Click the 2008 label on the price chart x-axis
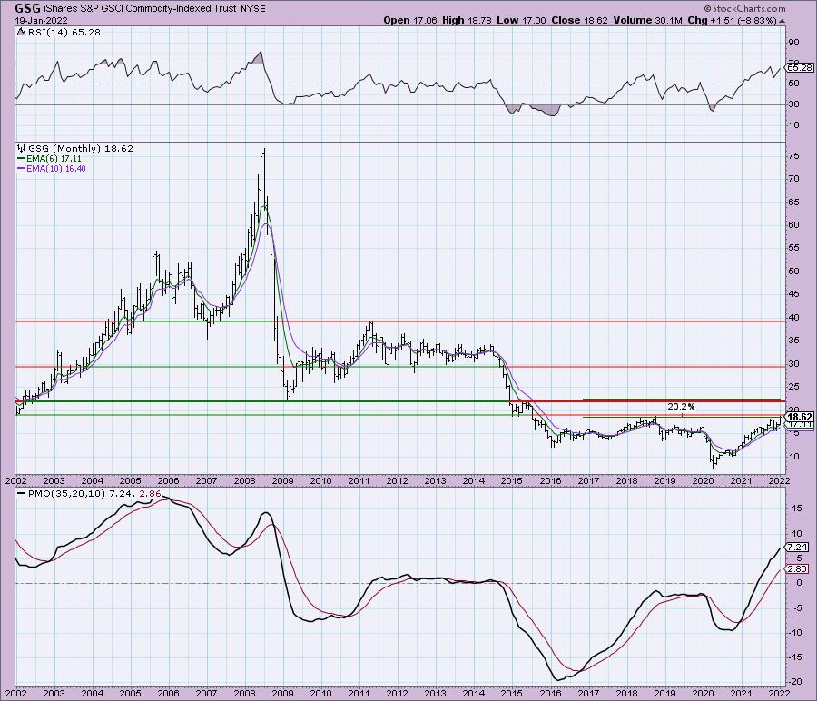 [x=244, y=480]
